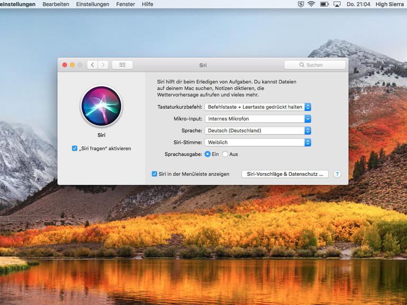Click the forward arrow in toolbar
407x305 pixels.
pos(103,65)
